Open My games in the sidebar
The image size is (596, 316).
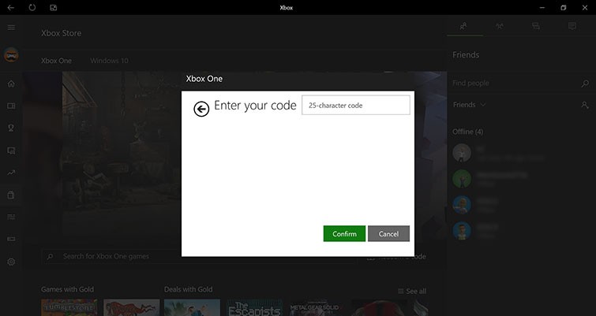(x=11, y=106)
